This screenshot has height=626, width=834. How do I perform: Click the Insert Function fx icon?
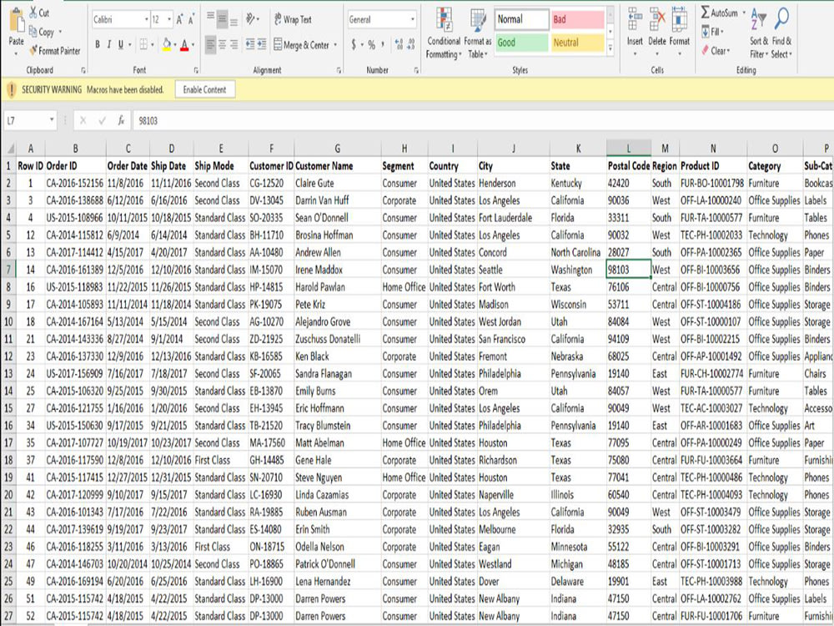121,121
